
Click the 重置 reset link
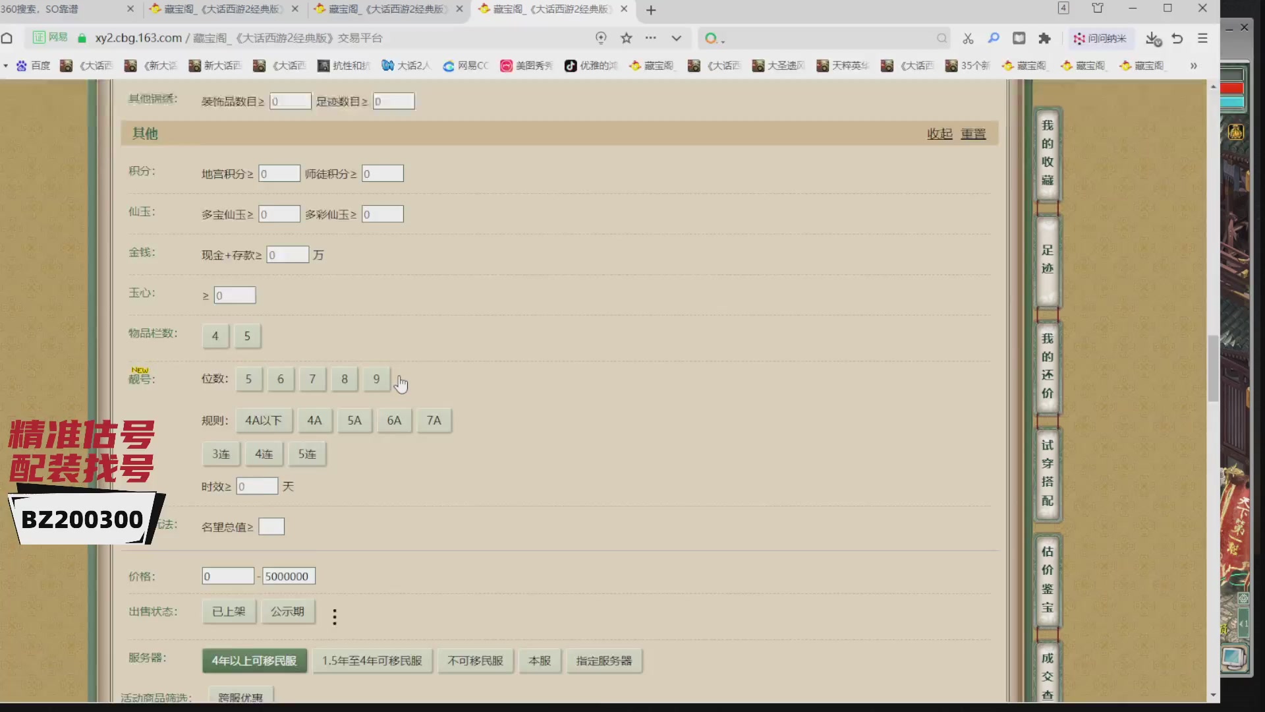click(973, 134)
